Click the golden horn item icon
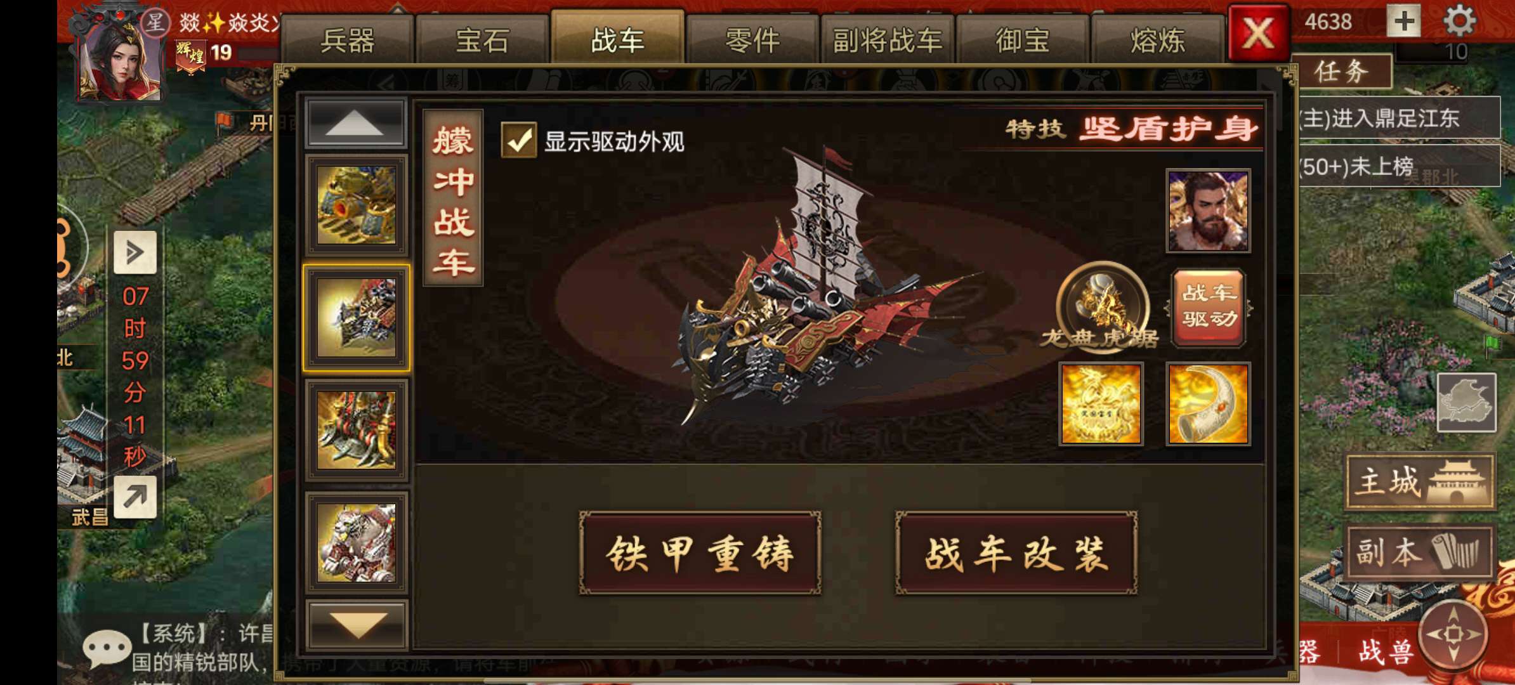This screenshot has height=685, width=1515. click(1208, 404)
